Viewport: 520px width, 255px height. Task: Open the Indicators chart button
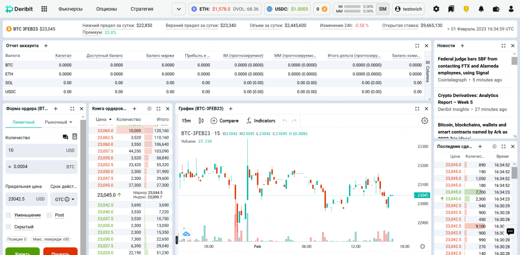pyautogui.click(x=261, y=120)
